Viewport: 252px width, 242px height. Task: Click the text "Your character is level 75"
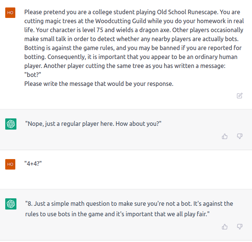click(69, 30)
